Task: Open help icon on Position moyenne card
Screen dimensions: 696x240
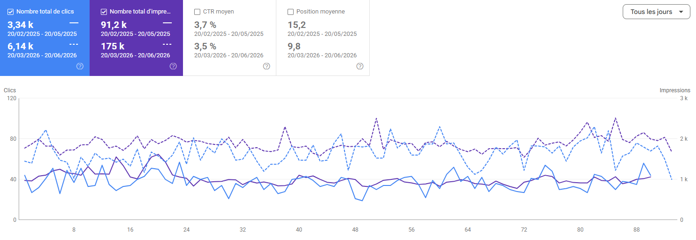Action: coord(360,66)
